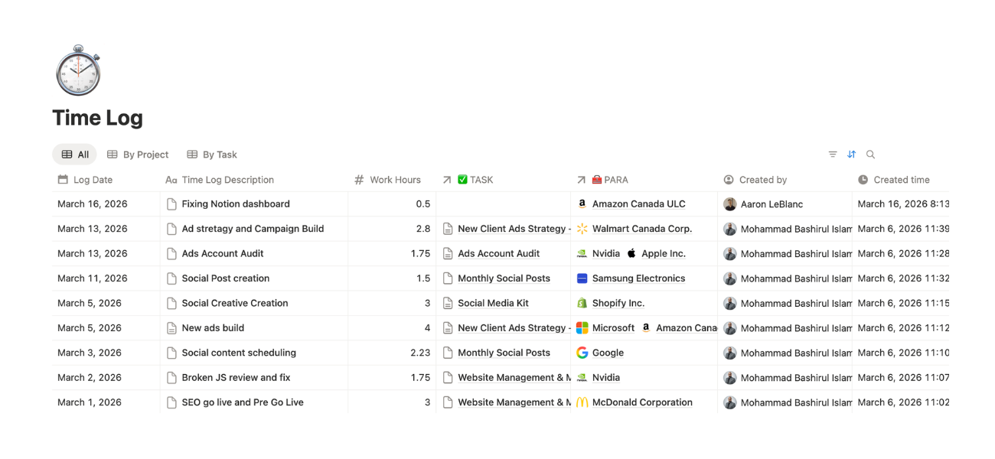
Task: Click the stopwatch page icon
Action: [78, 70]
